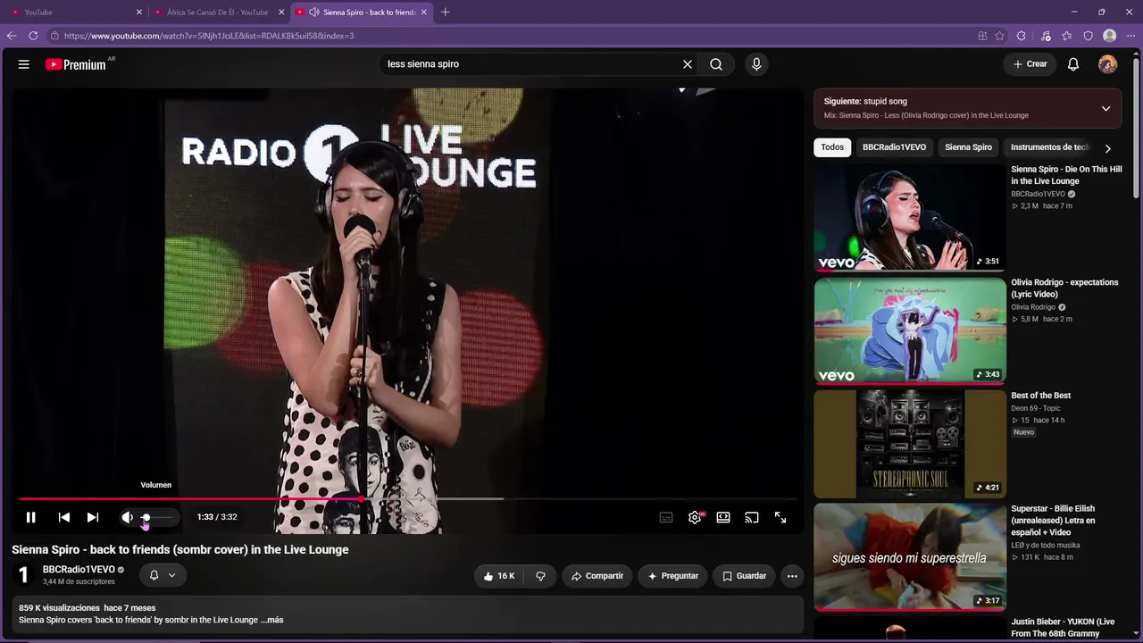This screenshot has height=643, width=1143.
Task: Open the channel notification preferences dropdown
Action: pos(163,575)
